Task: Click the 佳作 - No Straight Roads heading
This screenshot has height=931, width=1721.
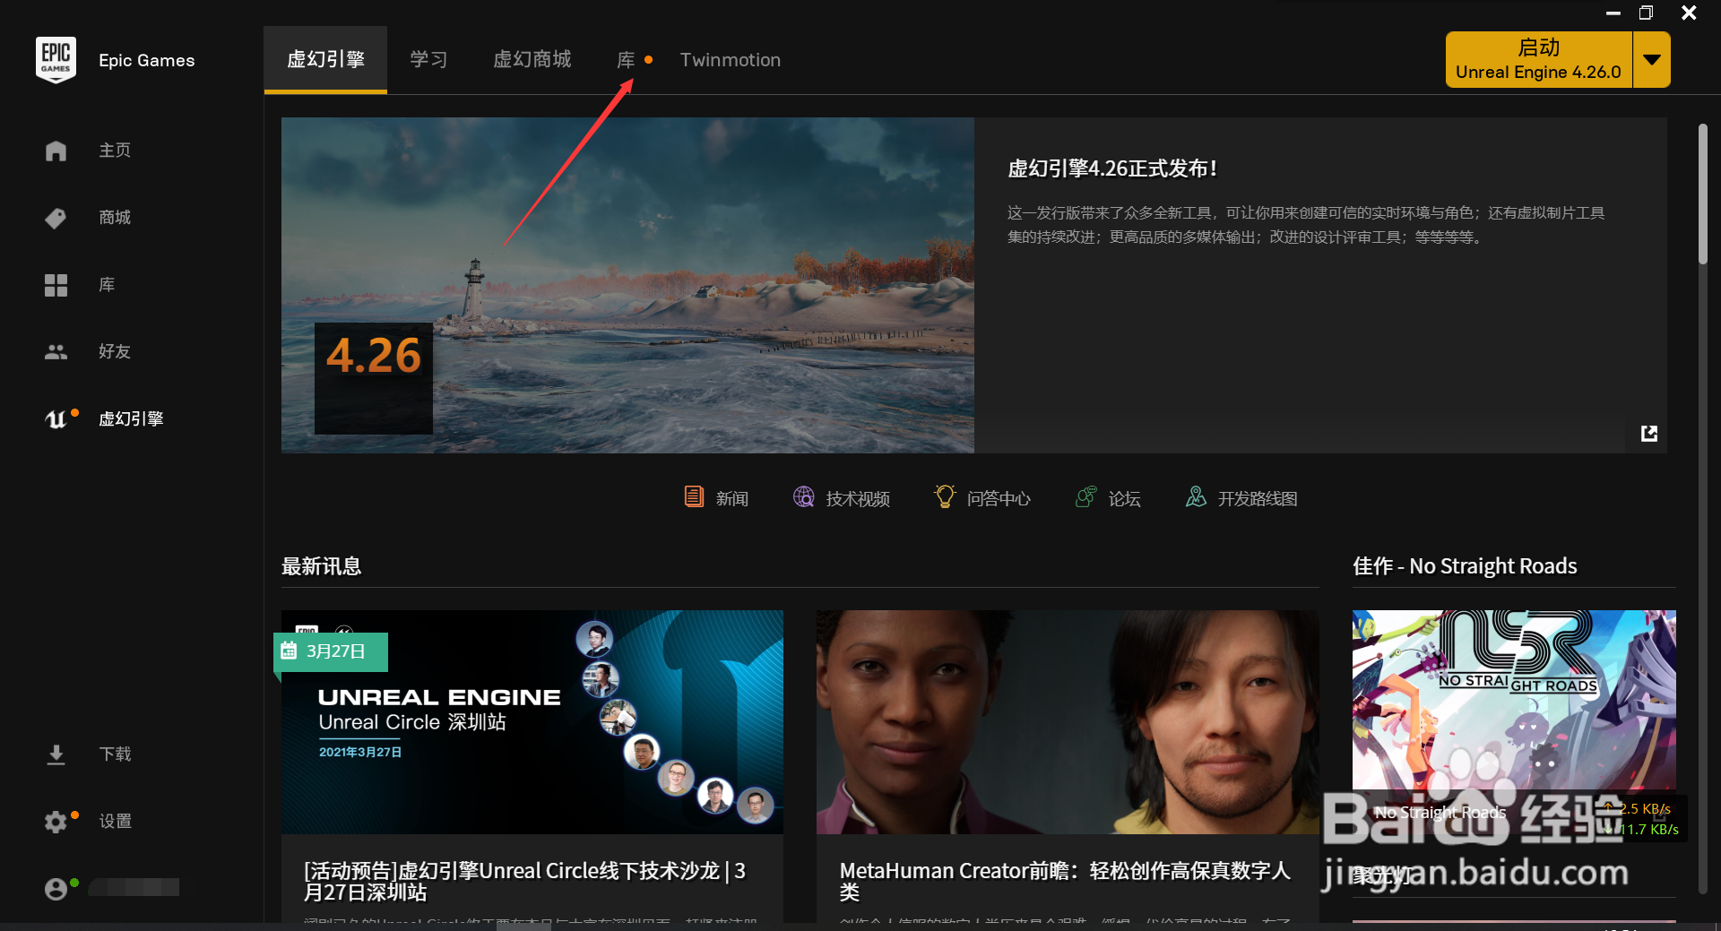Action: (x=1465, y=566)
